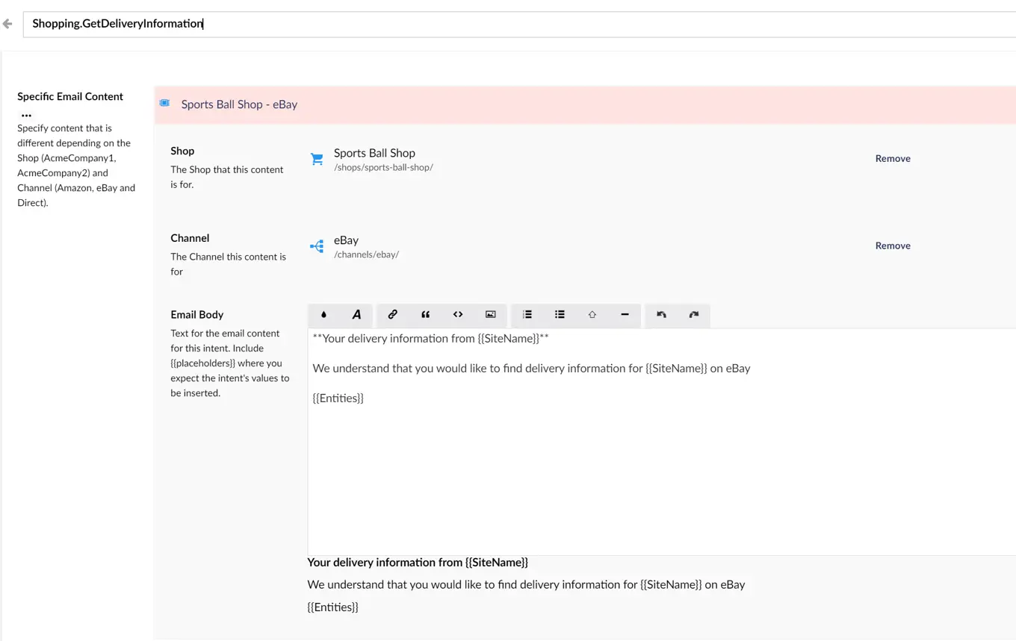Click the droplet text color icon
Screen dimensions: 1016x641
[x=323, y=315]
